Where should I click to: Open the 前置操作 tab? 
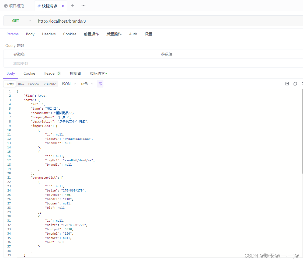pyautogui.click(x=91, y=34)
